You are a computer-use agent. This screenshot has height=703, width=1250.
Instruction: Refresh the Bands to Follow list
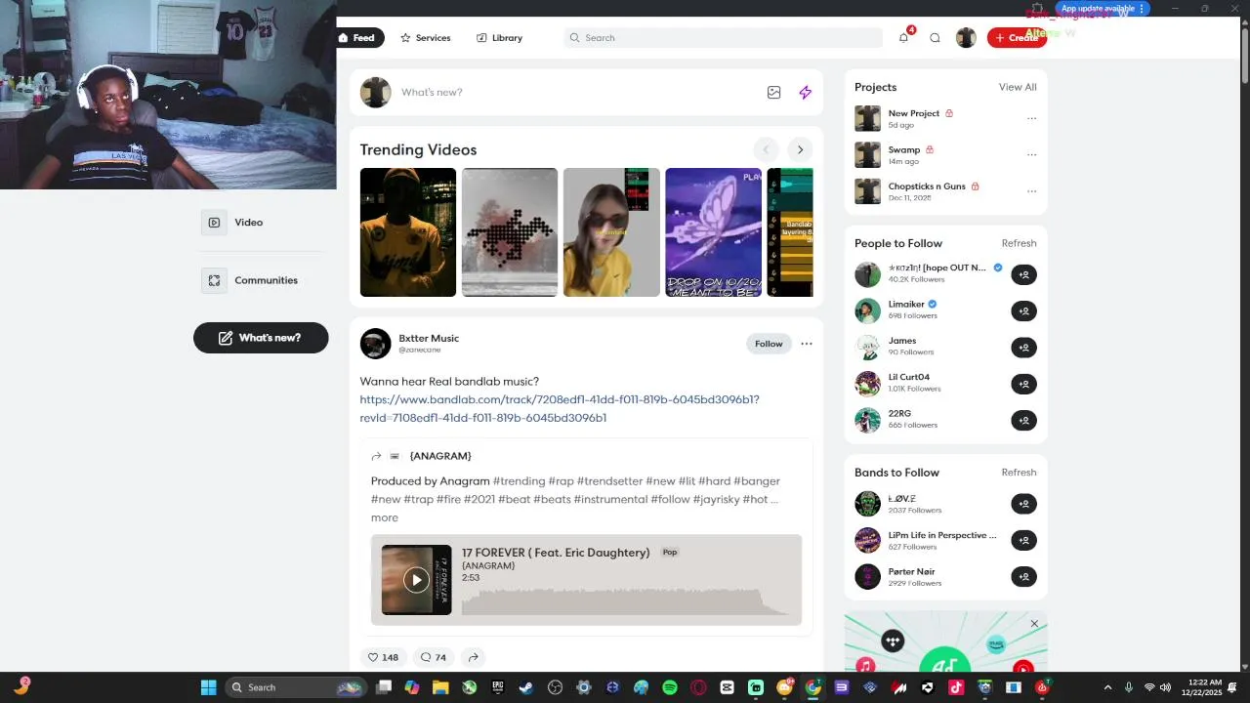[x=1019, y=473]
